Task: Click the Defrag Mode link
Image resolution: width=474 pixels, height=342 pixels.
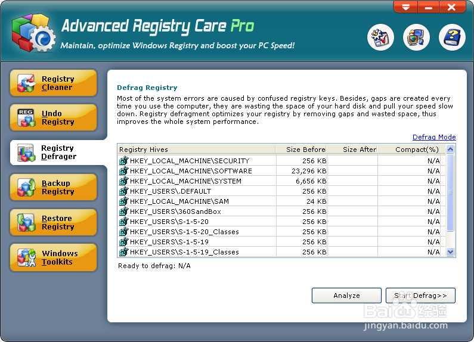Action: tap(434, 137)
